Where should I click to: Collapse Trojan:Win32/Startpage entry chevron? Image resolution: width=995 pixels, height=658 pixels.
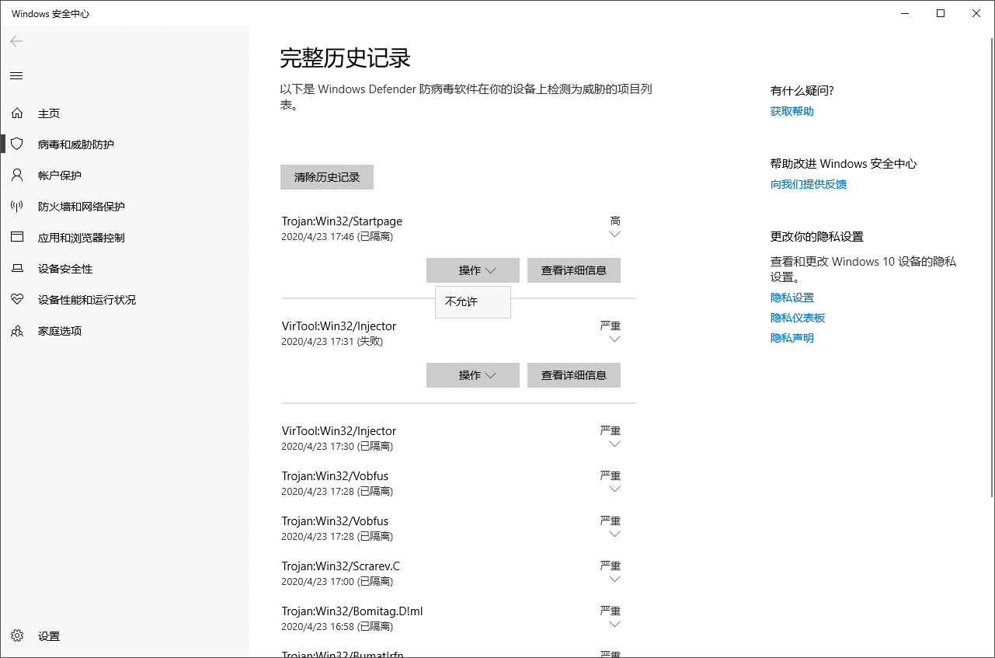pos(615,234)
